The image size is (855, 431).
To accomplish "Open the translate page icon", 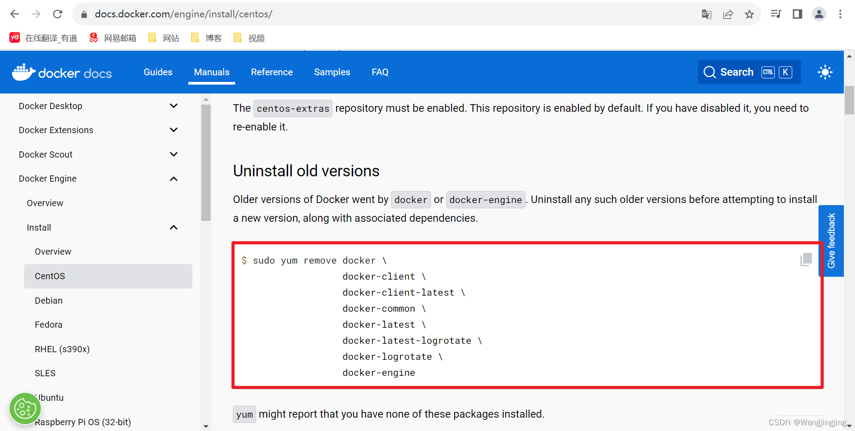I will (706, 14).
